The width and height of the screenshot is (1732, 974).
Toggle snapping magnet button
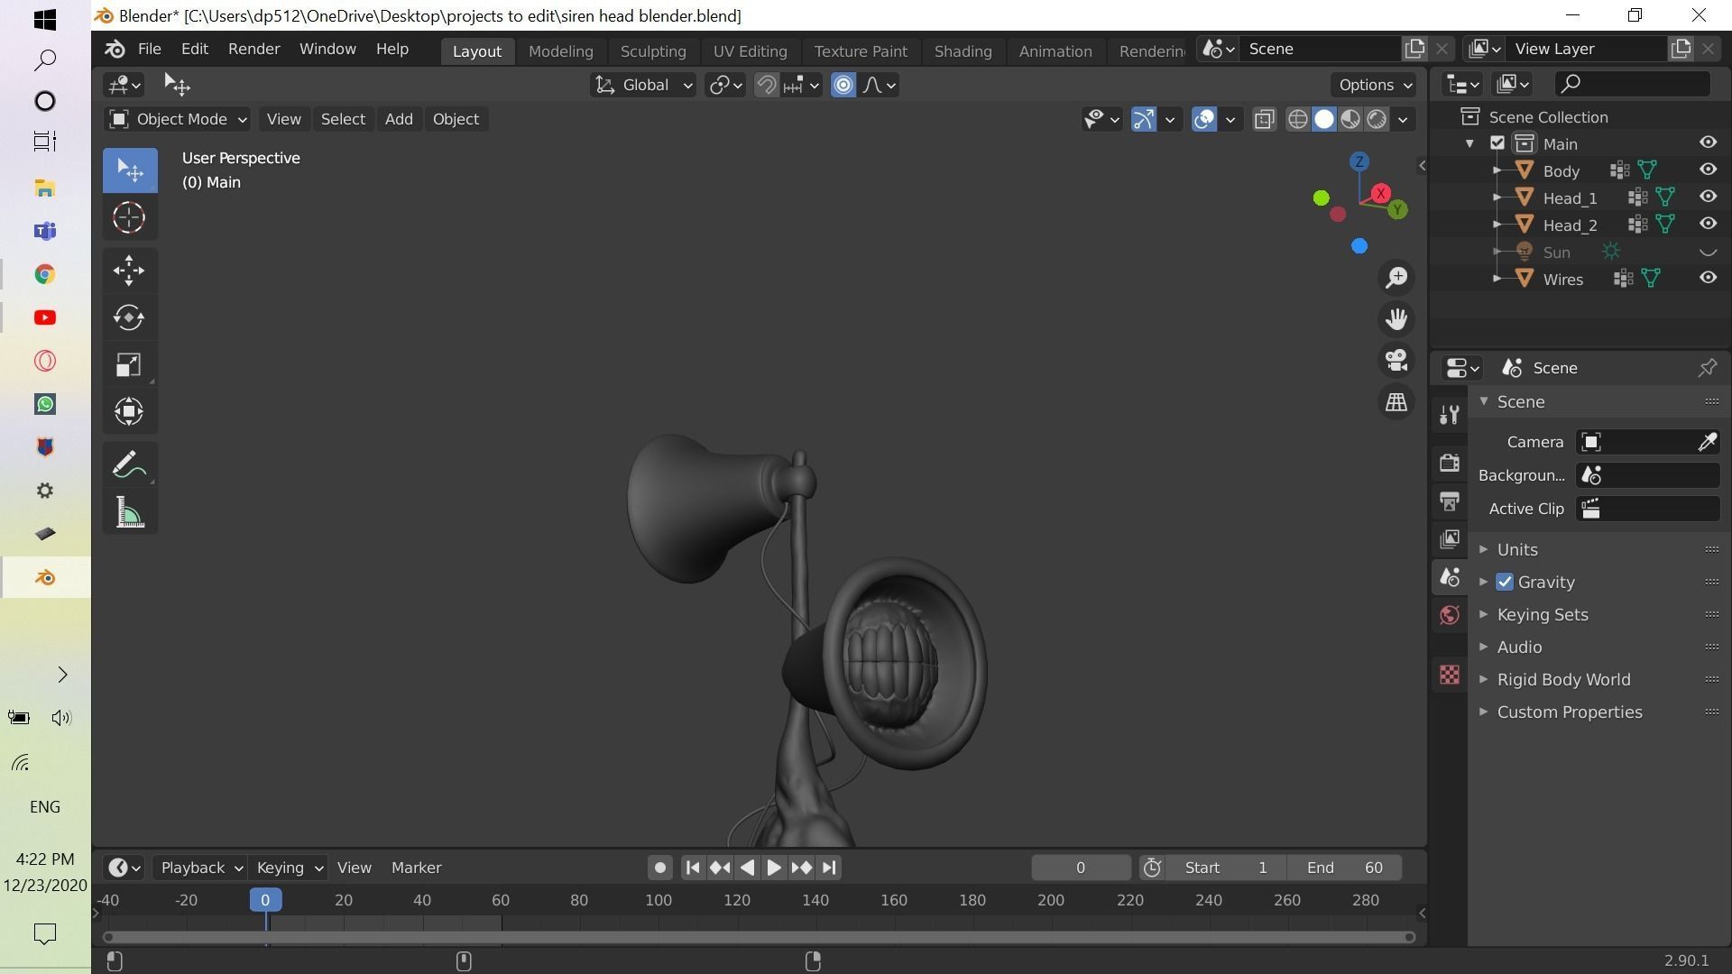pos(766,85)
